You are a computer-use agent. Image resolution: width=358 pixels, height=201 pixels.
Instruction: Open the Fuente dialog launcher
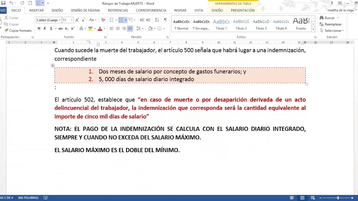(x=105, y=37)
